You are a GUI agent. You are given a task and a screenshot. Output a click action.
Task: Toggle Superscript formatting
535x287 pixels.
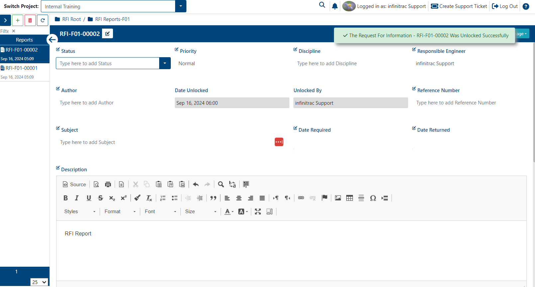[x=124, y=198]
